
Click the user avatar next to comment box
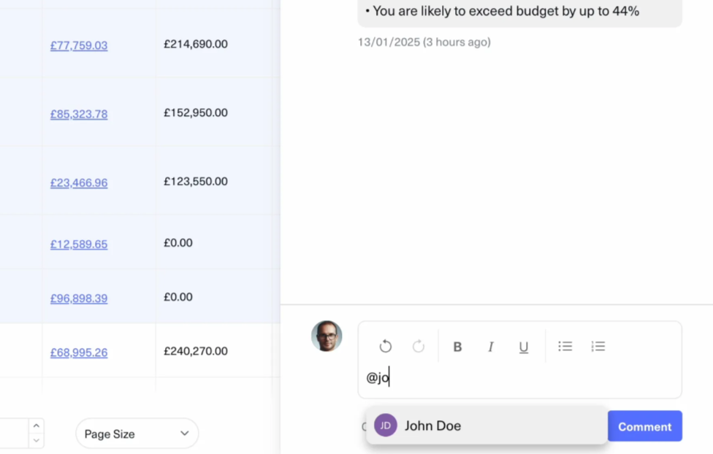click(x=327, y=336)
